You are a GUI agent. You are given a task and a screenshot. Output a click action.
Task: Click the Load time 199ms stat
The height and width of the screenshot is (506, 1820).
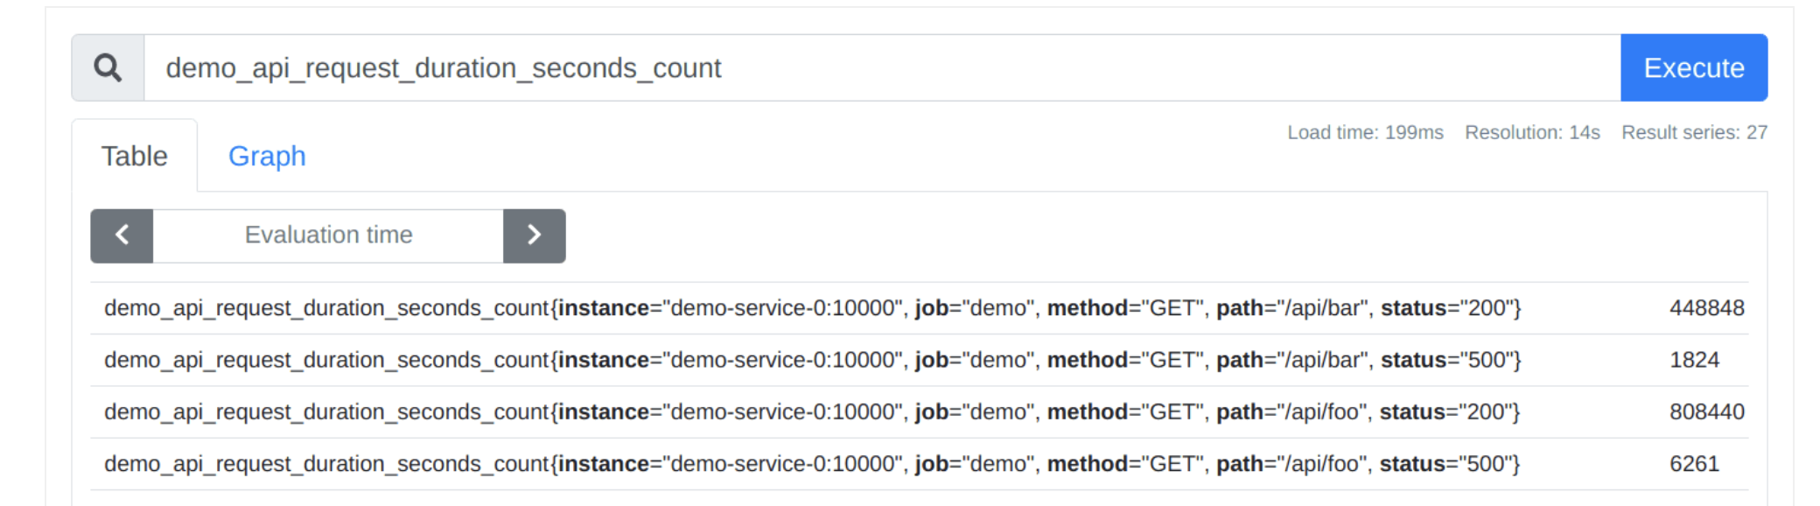1365,132
